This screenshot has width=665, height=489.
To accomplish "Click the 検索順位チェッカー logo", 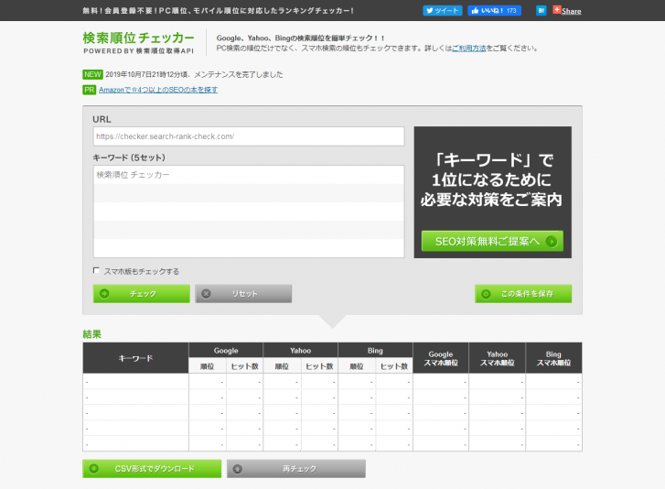I will pos(139,42).
